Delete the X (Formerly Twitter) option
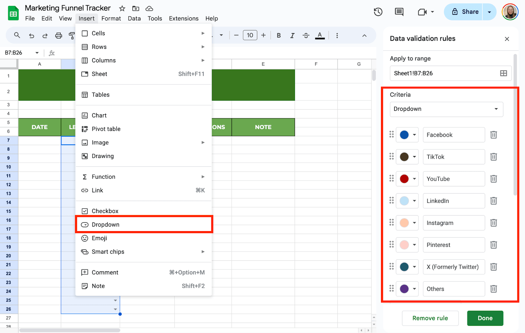This screenshot has width=525, height=333. coord(493,267)
